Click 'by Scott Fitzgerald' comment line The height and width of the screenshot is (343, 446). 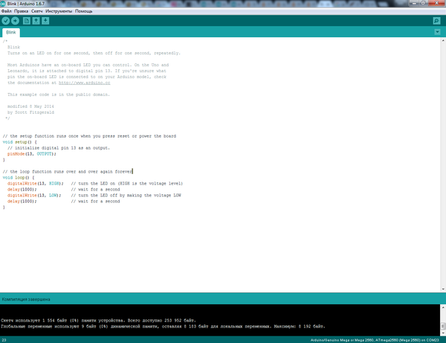click(x=30, y=112)
